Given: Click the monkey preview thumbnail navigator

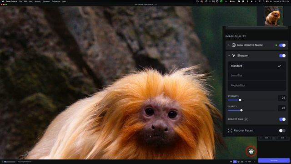Looking at the screenshot, I should pyautogui.click(x=274, y=16).
